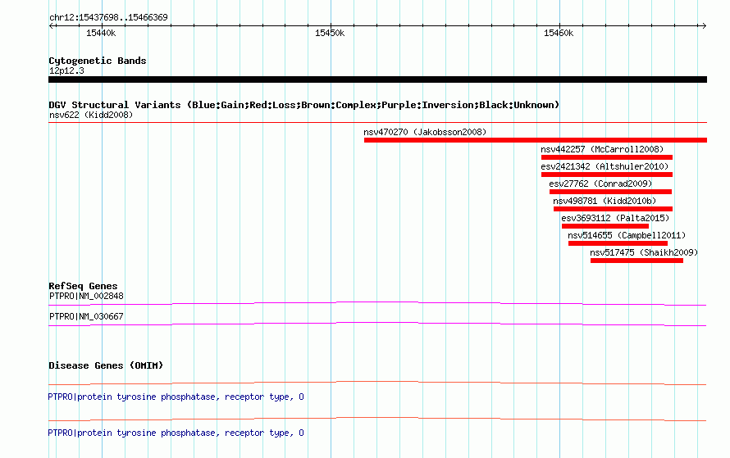Open the first PTPRO protein tyrosine phosphatase link
This screenshot has height=458, width=730.
176,397
